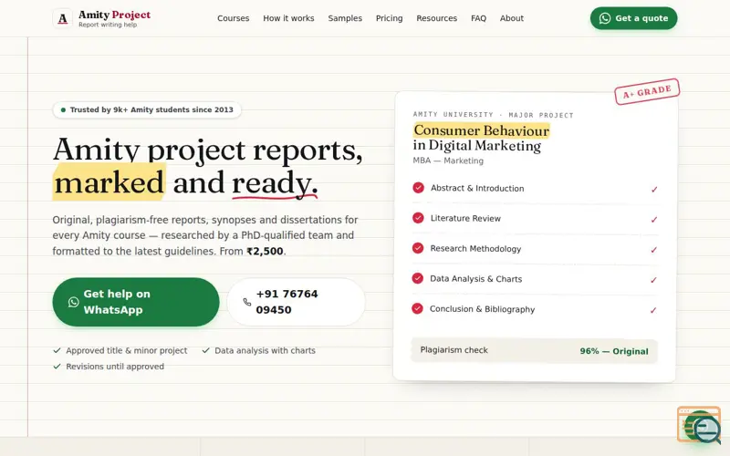Click the Consumer Behaviour highlighted title
Viewport: 730px width, 456px height.
482,130
